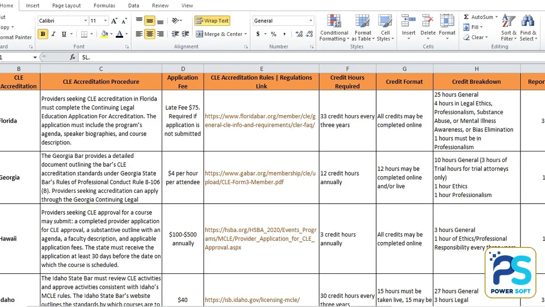Viewport: 545px width, 307px height.
Task: Click the formula bar input
Action: pyautogui.click(x=312, y=57)
